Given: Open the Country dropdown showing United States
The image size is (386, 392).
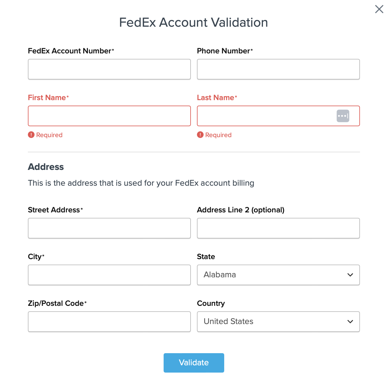Looking at the screenshot, I should pos(273,322).
